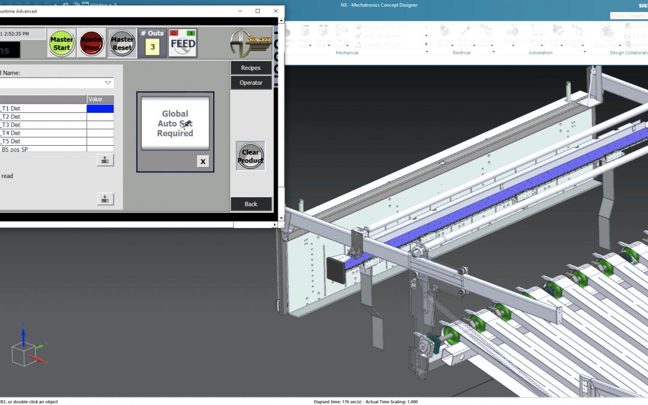Click the view triad cube in NX viewport

(23, 355)
